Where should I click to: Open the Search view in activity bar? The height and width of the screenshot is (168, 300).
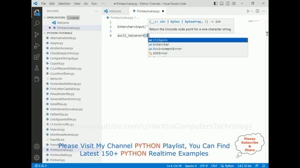click(37, 23)
